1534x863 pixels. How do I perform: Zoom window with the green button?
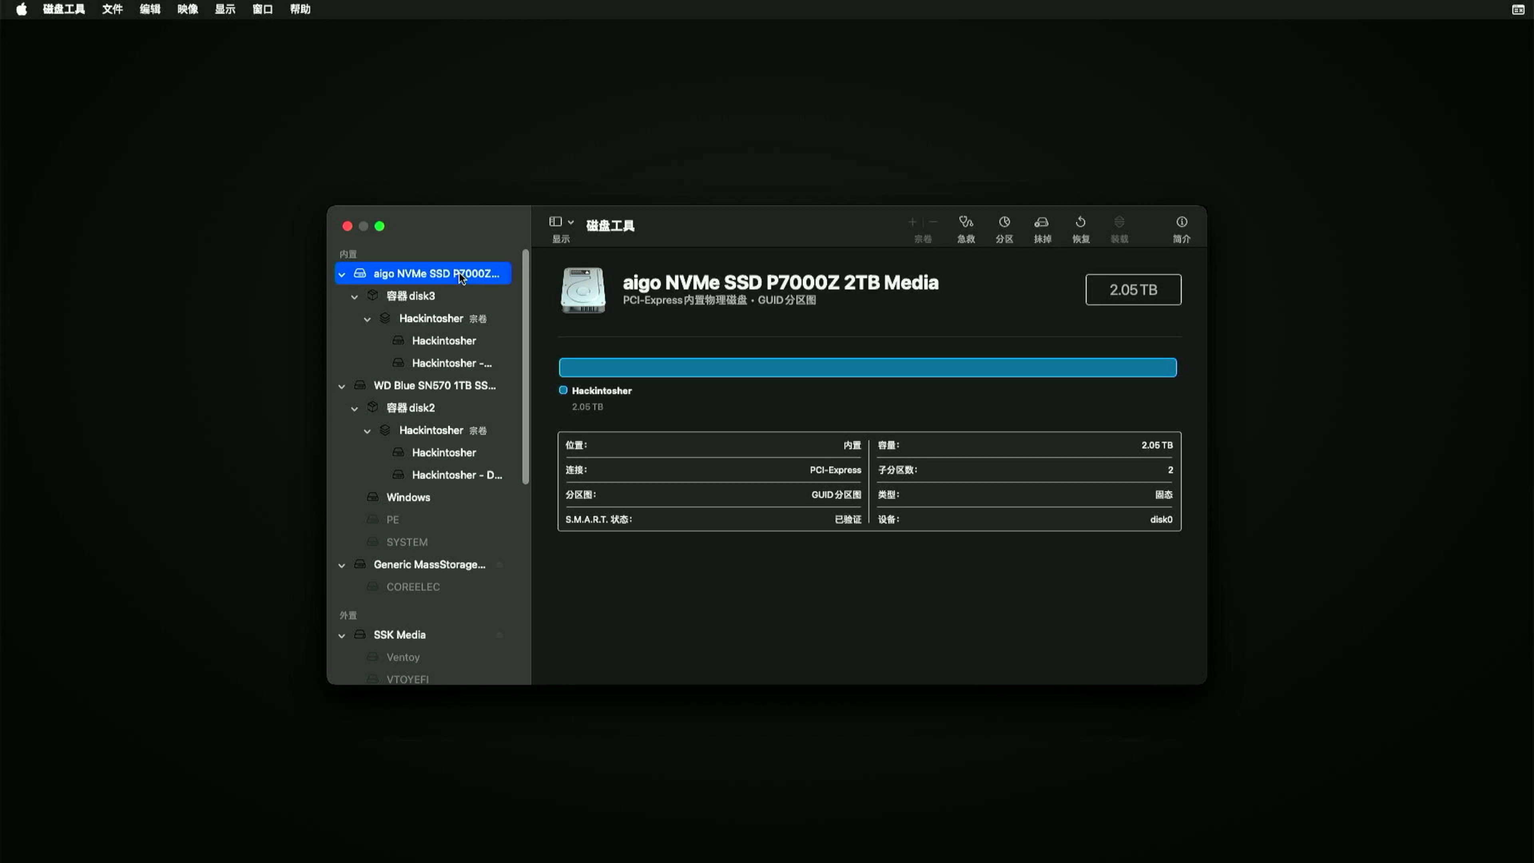tap(380, 226)
